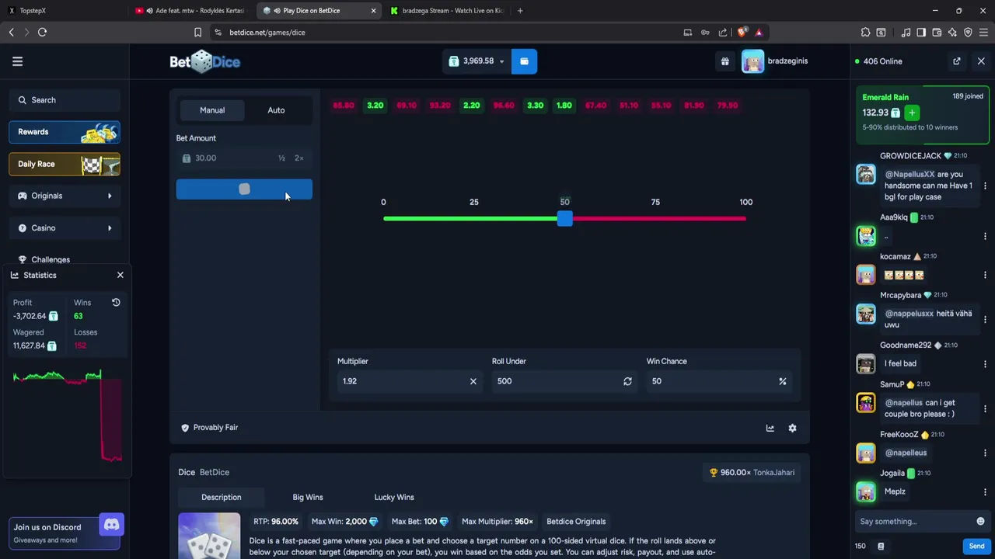Viewport: 995px width, 559px height.
Task: Open a new browser tab
Action: coord(520,11)
